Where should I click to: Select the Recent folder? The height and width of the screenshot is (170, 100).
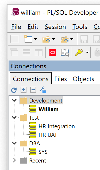click(38, 161)
